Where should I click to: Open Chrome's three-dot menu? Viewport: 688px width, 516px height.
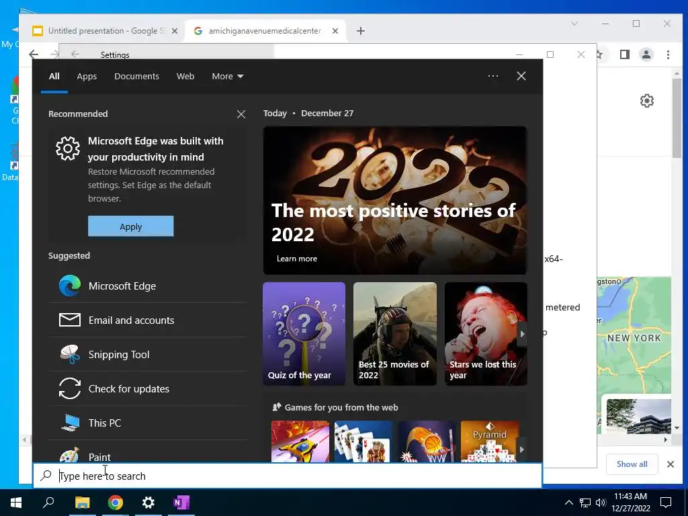click(x=668, y=54)
